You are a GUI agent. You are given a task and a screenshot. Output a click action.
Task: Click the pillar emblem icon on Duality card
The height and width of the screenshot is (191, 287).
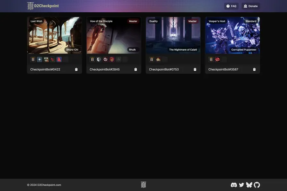[x=152, y=59]
